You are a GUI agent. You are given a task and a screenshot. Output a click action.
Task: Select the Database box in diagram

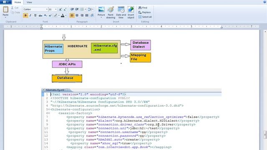67,78
